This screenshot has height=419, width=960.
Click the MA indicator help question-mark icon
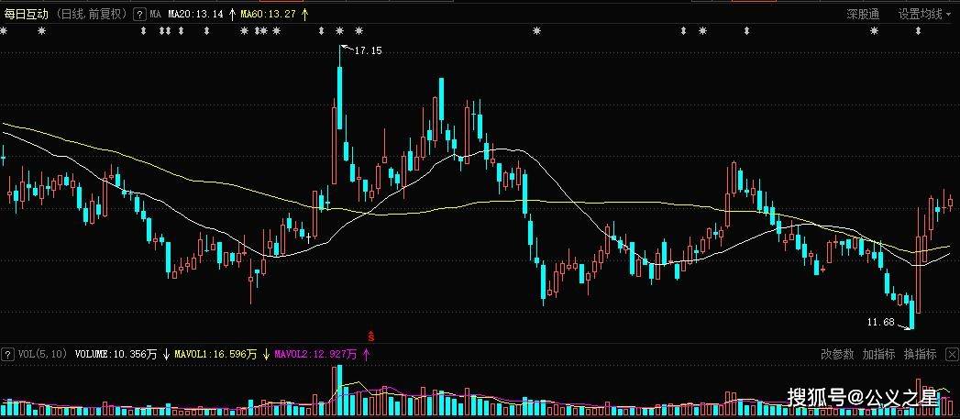(139, 14)
